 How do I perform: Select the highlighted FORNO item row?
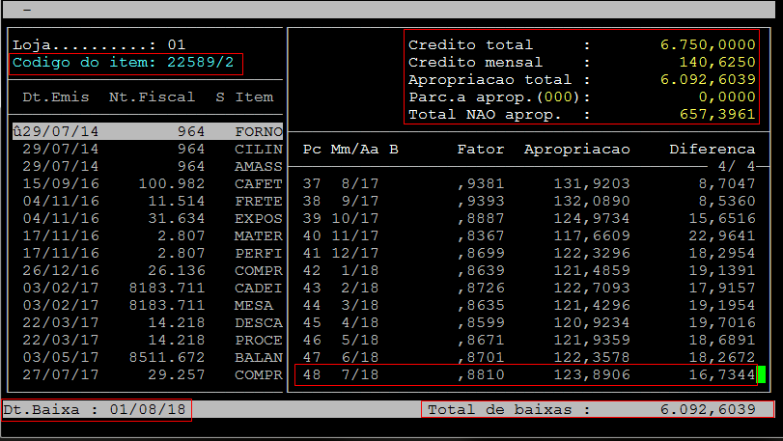tap(147, 131)
